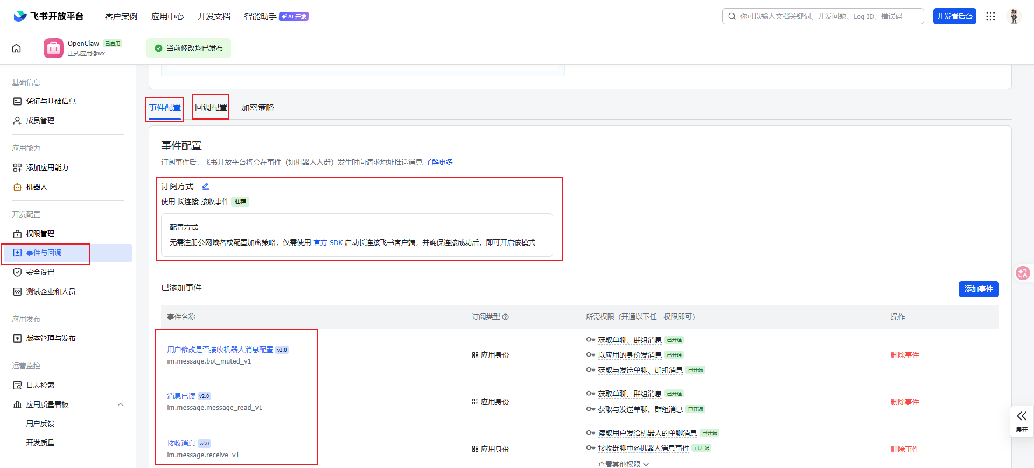Open 开发文档 in the top navigation
This screenshot has width=1034, height=468.
click(214, 17)
